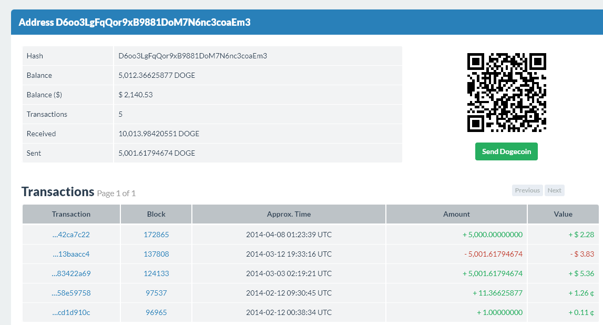The height and width of the screenshot is (325, 603).
Task: Click time 2014-02-12 00:38:34 UTC
Action: [289, 312]
